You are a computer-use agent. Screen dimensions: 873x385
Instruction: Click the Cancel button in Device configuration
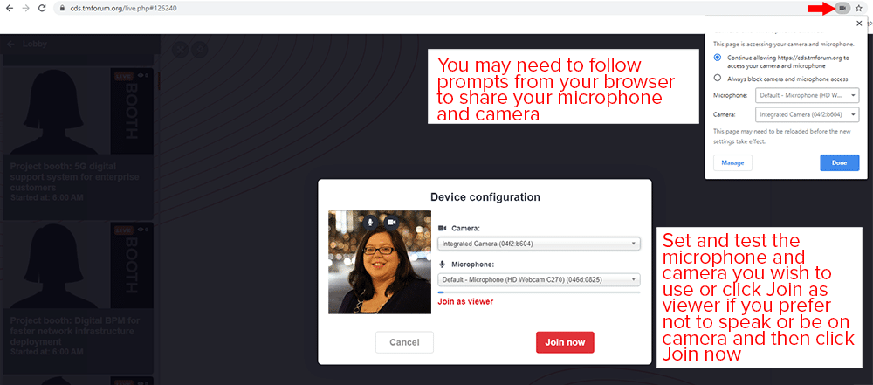pyautogui.click(x=404, y=342)
